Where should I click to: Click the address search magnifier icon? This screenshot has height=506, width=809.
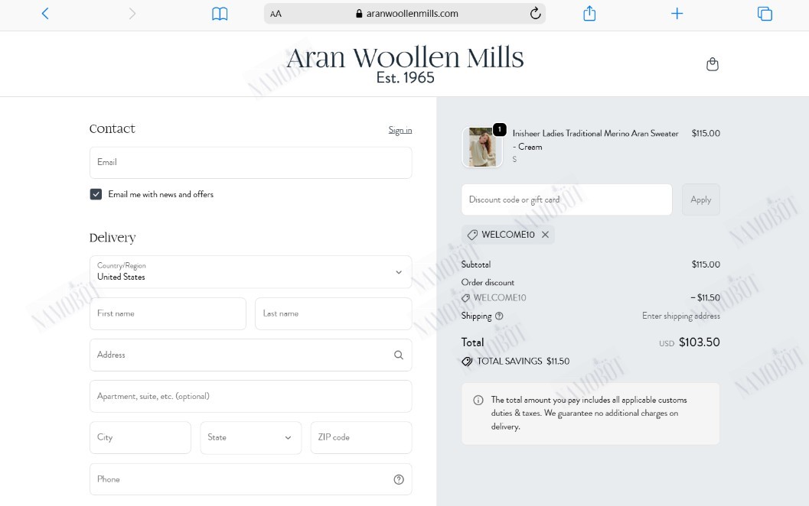coord(398,355)
